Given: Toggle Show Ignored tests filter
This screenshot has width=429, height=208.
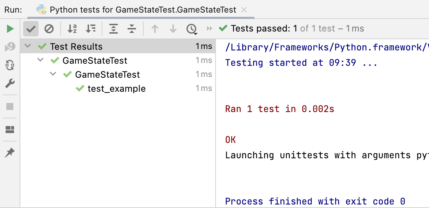Looking at the screenshot, I should pos(49,29).
